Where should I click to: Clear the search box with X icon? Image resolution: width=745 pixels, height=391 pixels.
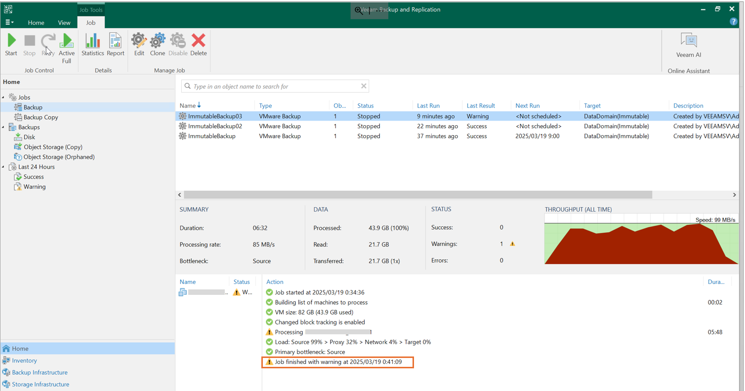pyautogui.click(x=364, y=86)
